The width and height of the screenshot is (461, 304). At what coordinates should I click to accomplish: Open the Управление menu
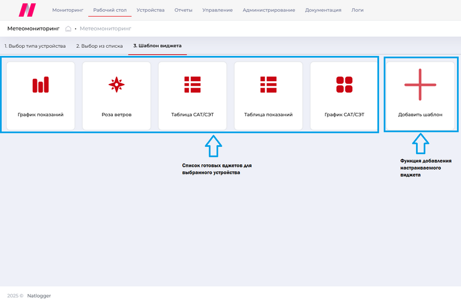click(218, 10)
